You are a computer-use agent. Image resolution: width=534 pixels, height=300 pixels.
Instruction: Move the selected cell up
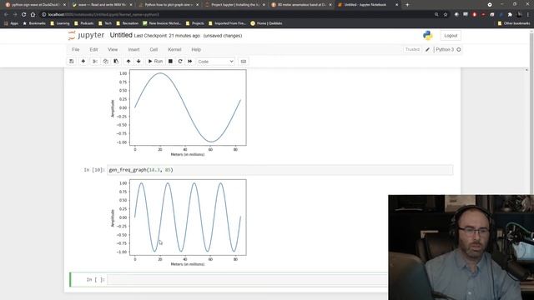point(128,61)
